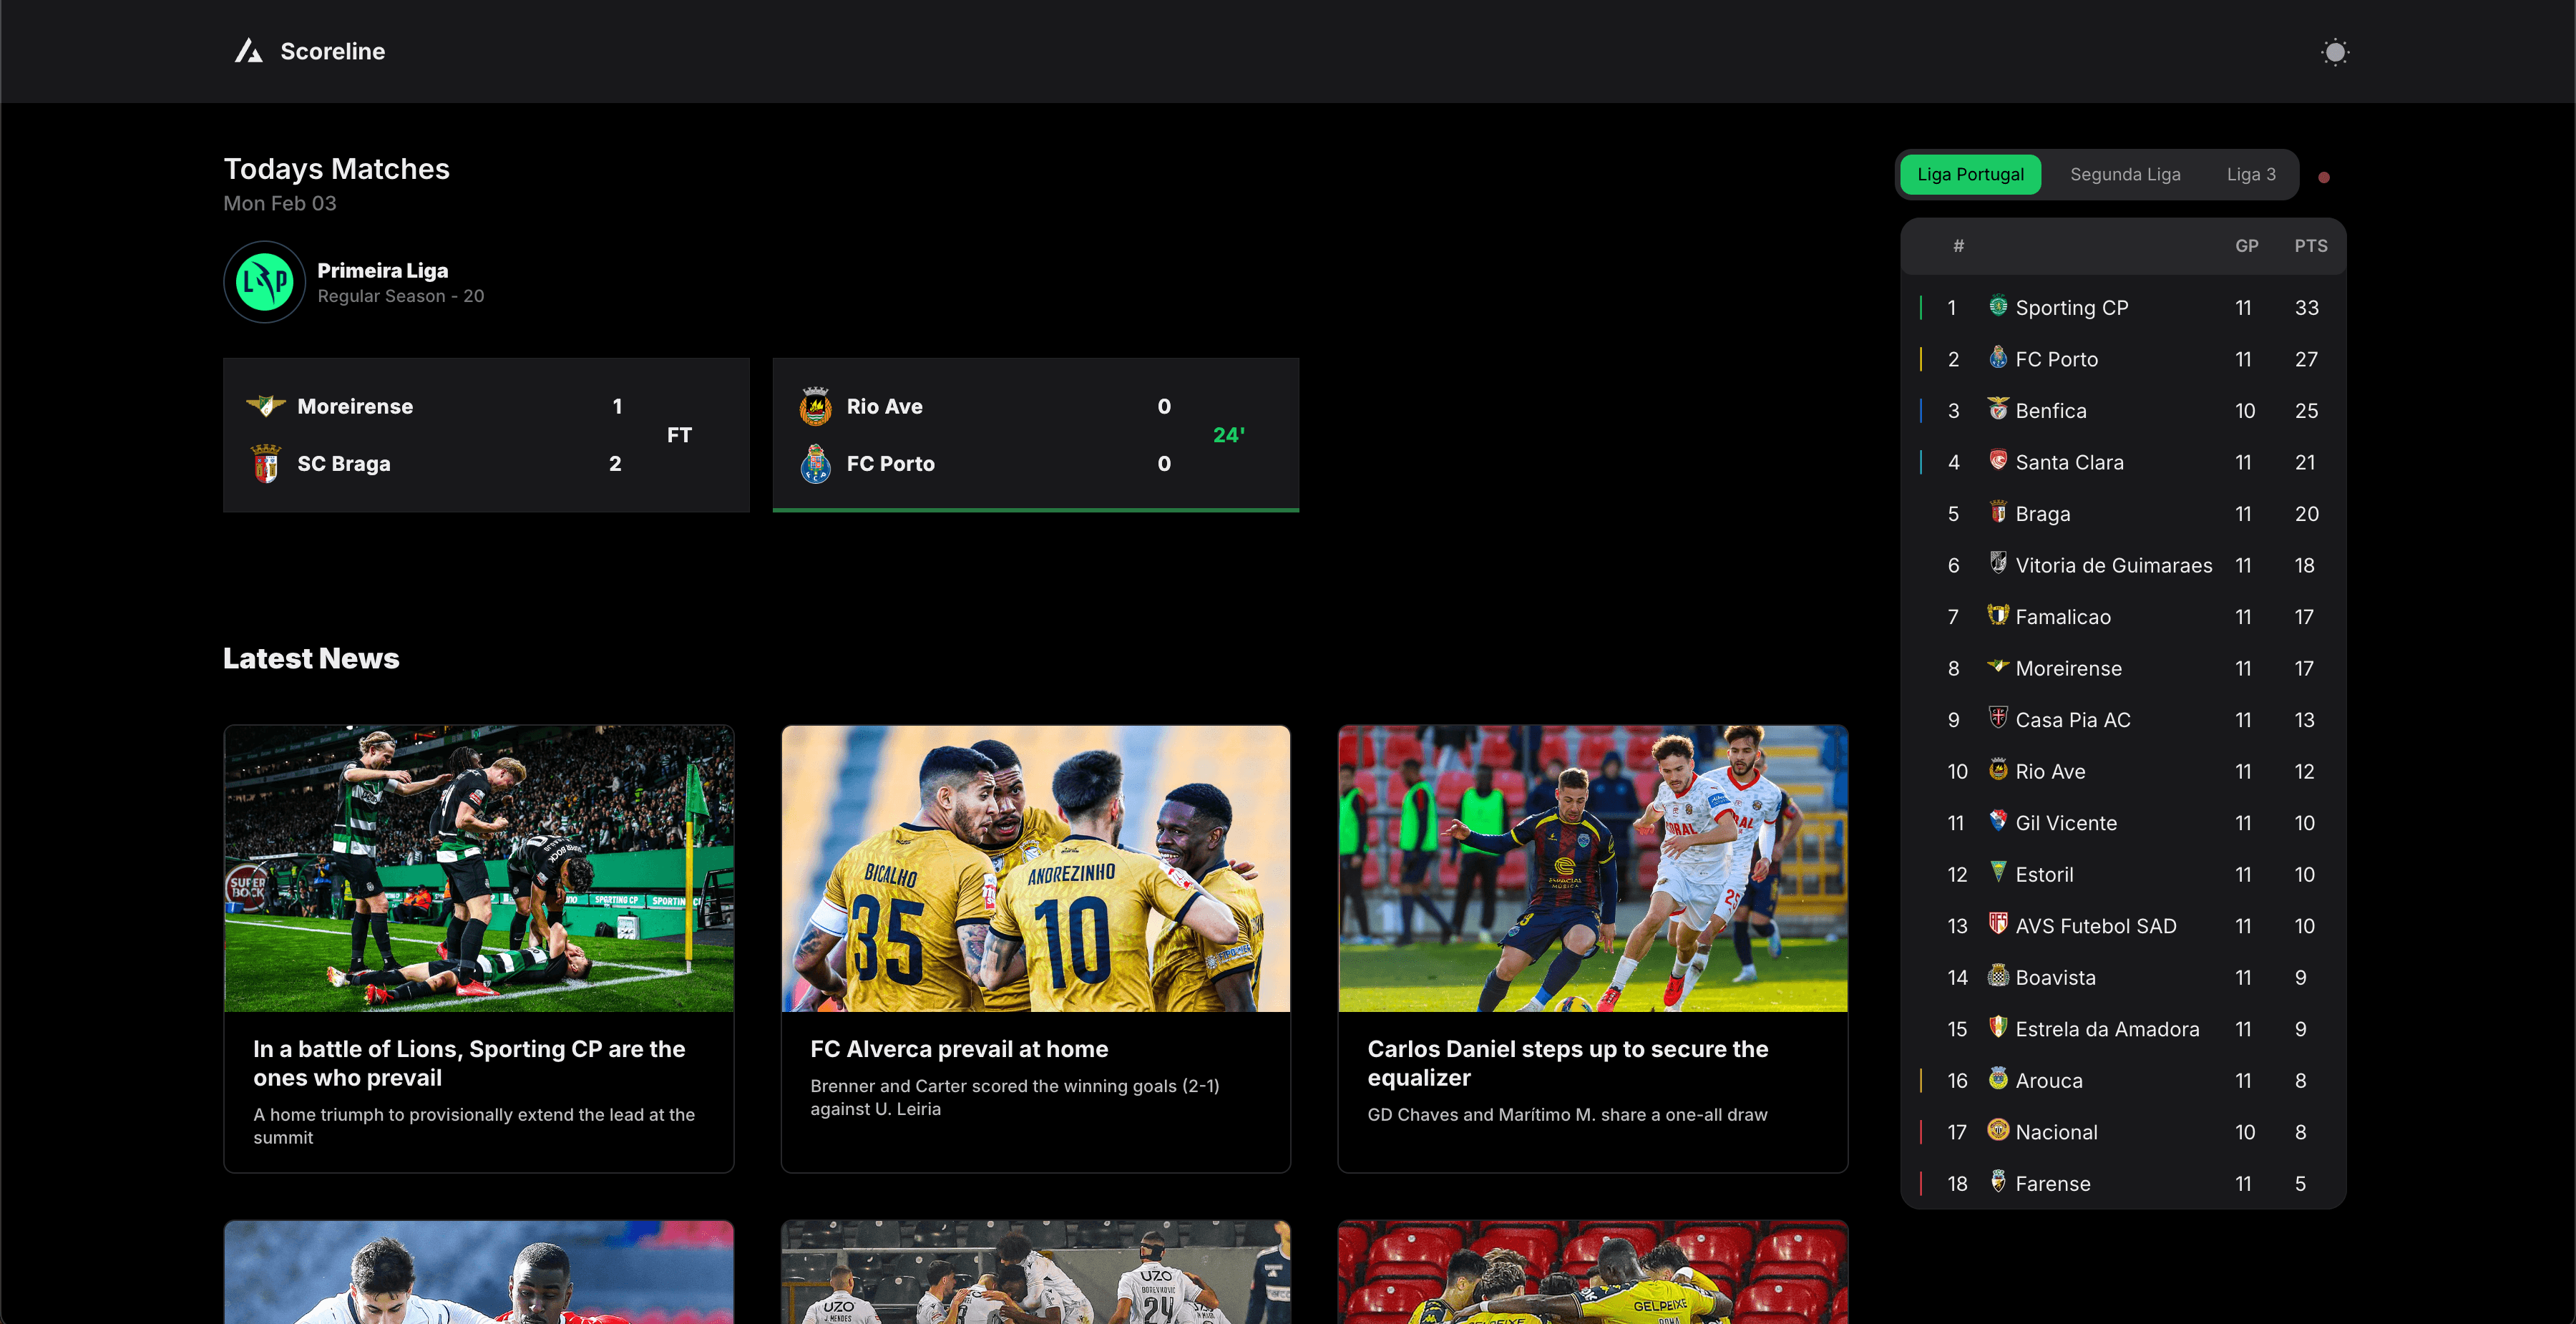Screen dimensions: 2576x1324
Task: Select 'Estrela da Amadora' name in standings
Action: [2107, 1029]
